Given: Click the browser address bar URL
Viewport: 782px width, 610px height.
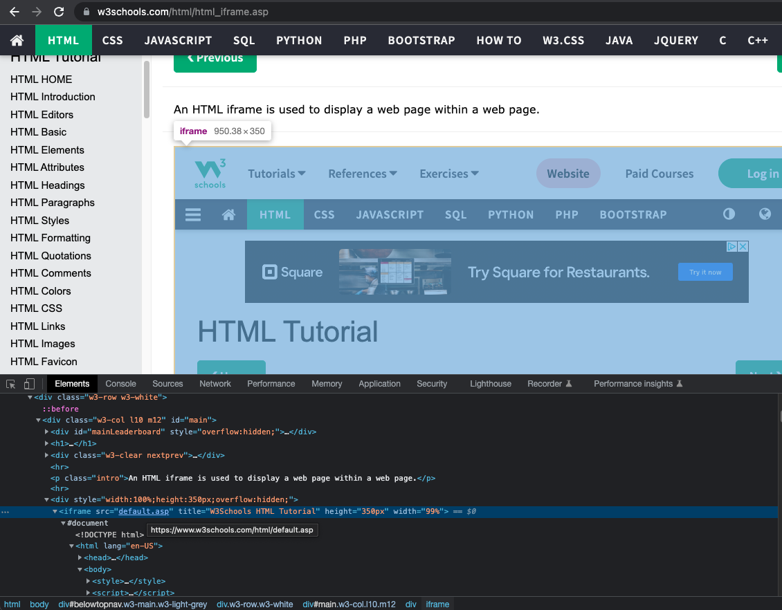Looking at the screenshot, I should click(x=183, y=12).
